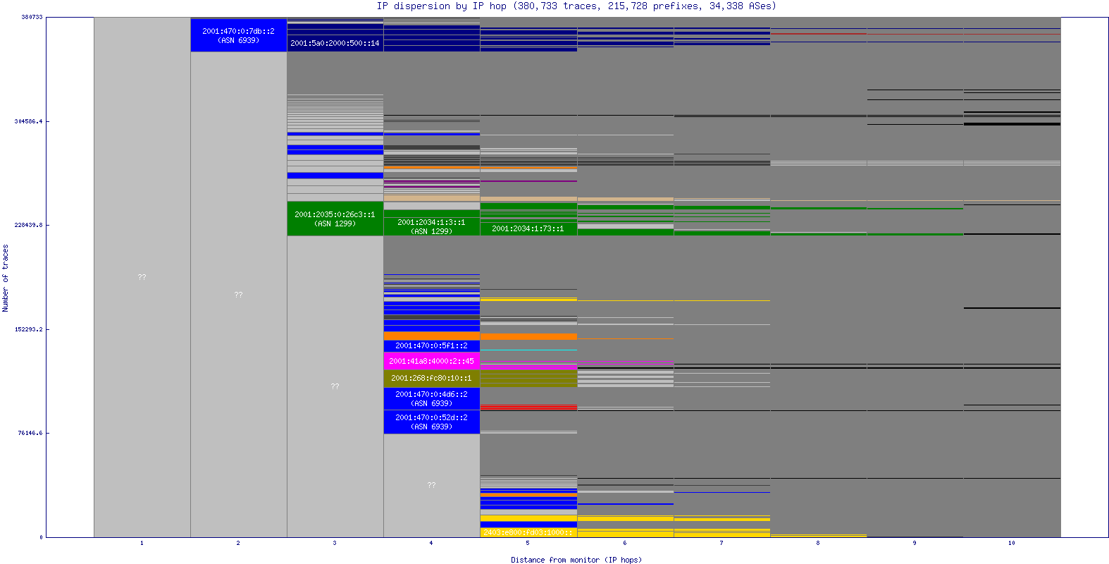1109x564 pixels.
Task: Click the "??" label in hop 2 column
Action: click(238, 295)
